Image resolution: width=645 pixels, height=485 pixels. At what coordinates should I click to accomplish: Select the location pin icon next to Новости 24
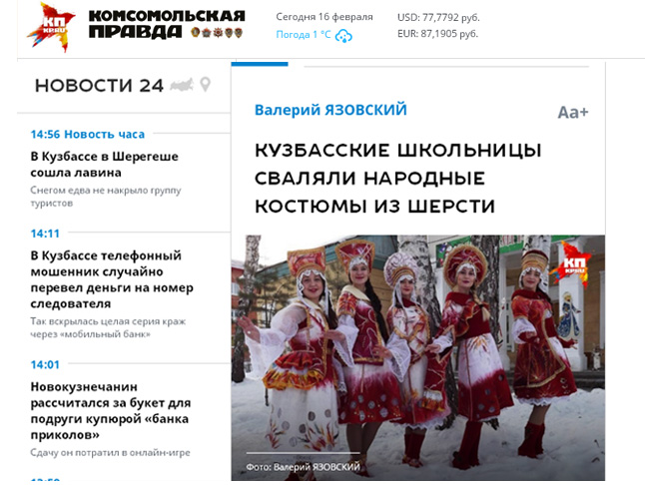pos(205,84)
